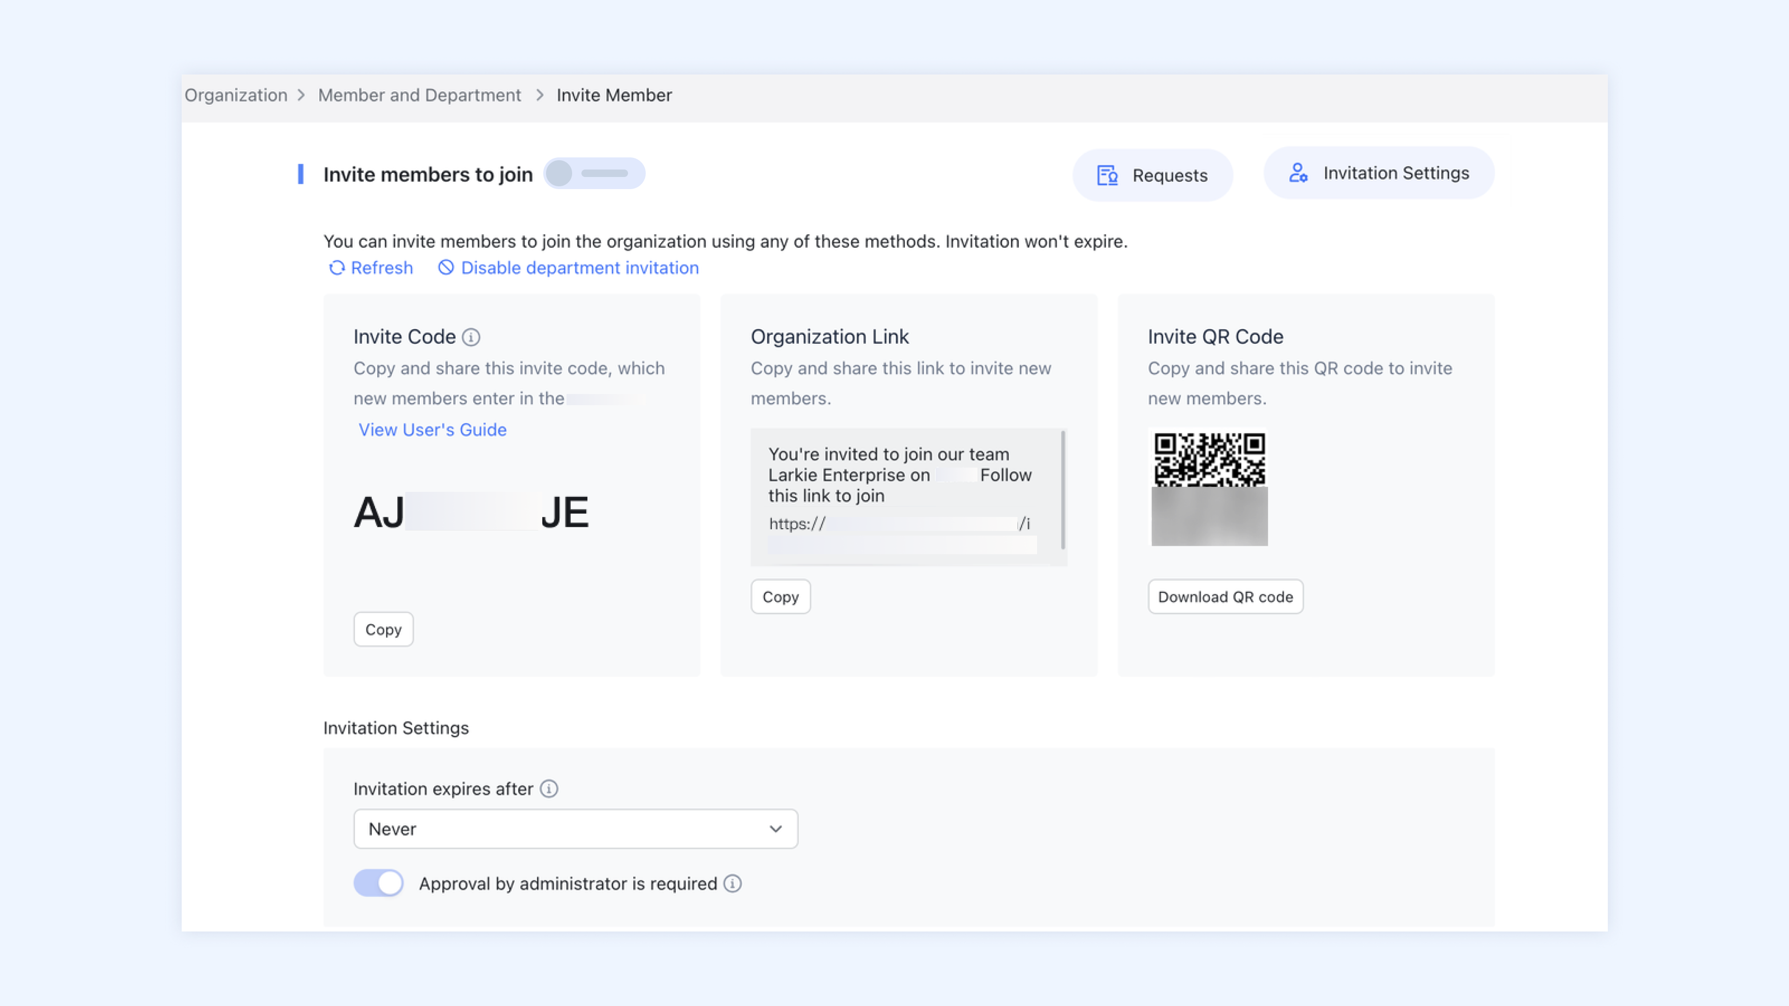Viewport: 1789px width, 1006px height.
Task: Toggle Invite members to join switch
Action: click(x=594, y=174)
